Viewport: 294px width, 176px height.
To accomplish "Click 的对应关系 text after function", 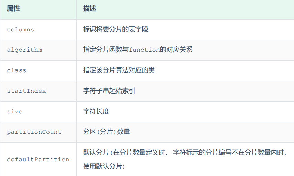I will click(x=176, y=50).
